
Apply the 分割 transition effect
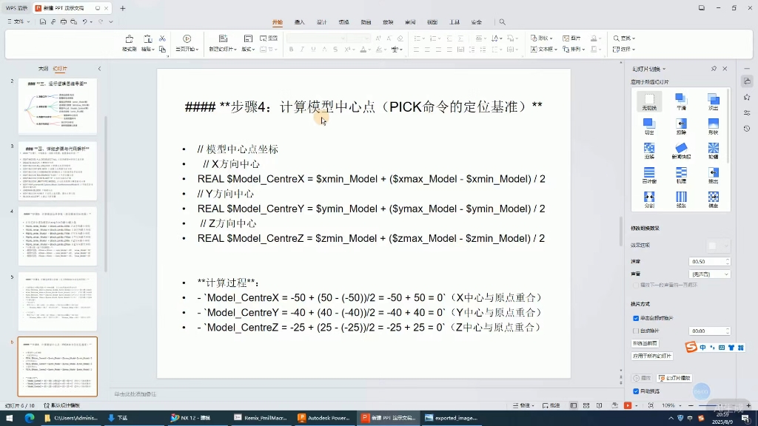point(649,200)
